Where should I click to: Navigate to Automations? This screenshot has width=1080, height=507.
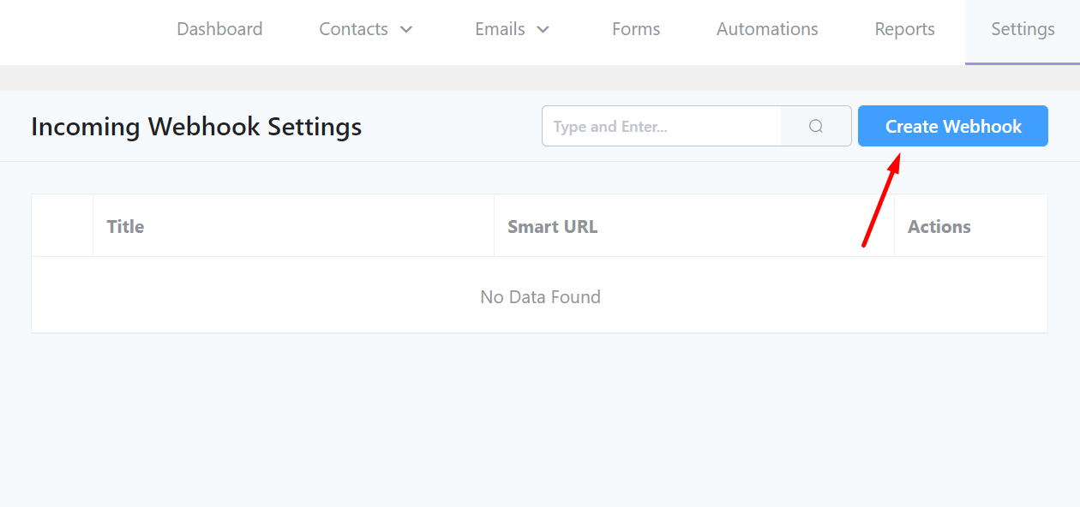(x=767, y=29)
